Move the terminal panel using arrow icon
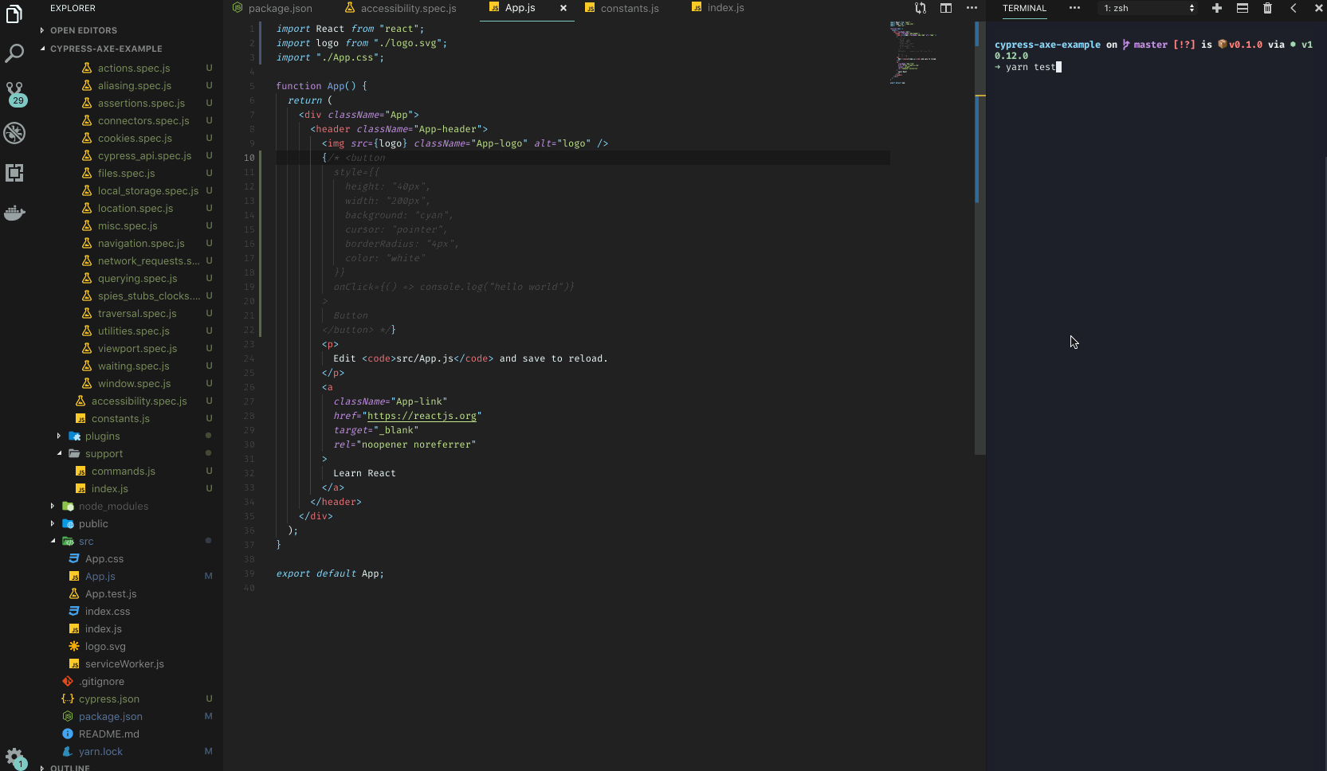The height and width of the screenshot is (771, 1327). (1293, 8)
